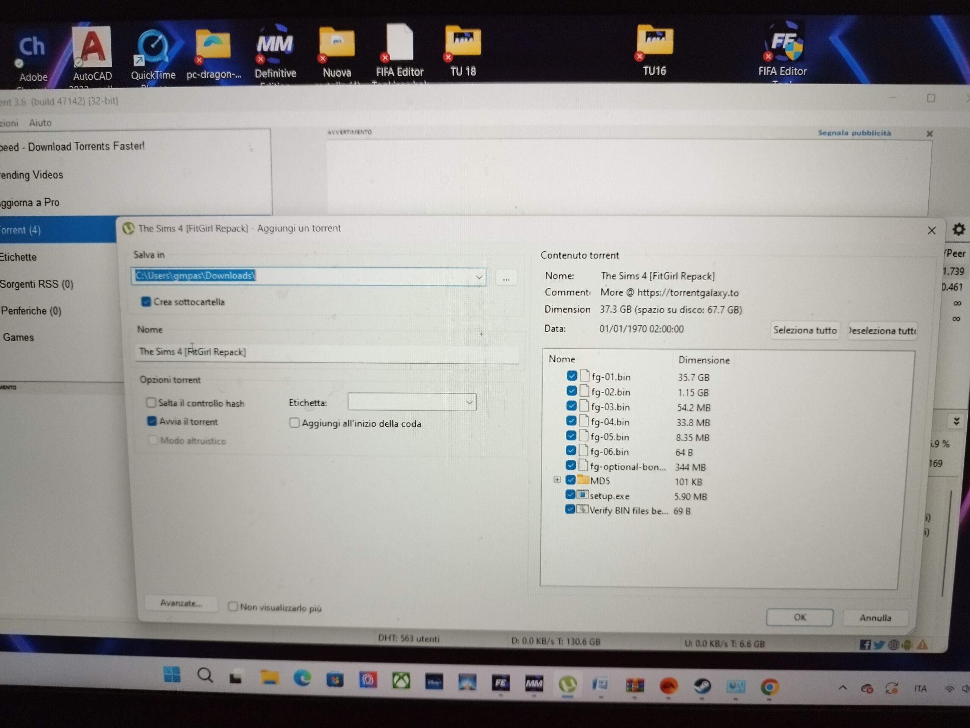Select Etichette in sidebar
970x728 pixels.
pos(19,257)
